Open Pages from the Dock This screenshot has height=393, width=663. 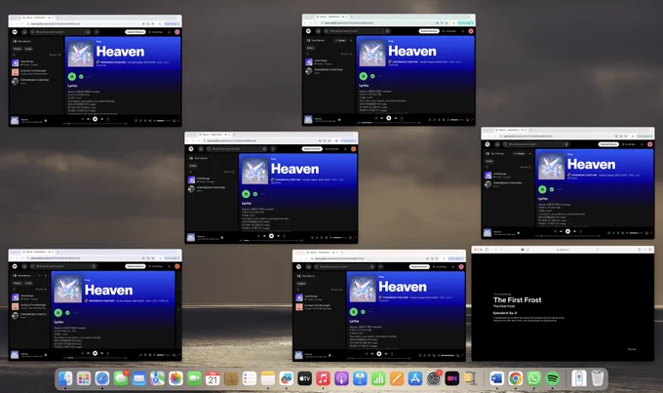tap(397, 378)
